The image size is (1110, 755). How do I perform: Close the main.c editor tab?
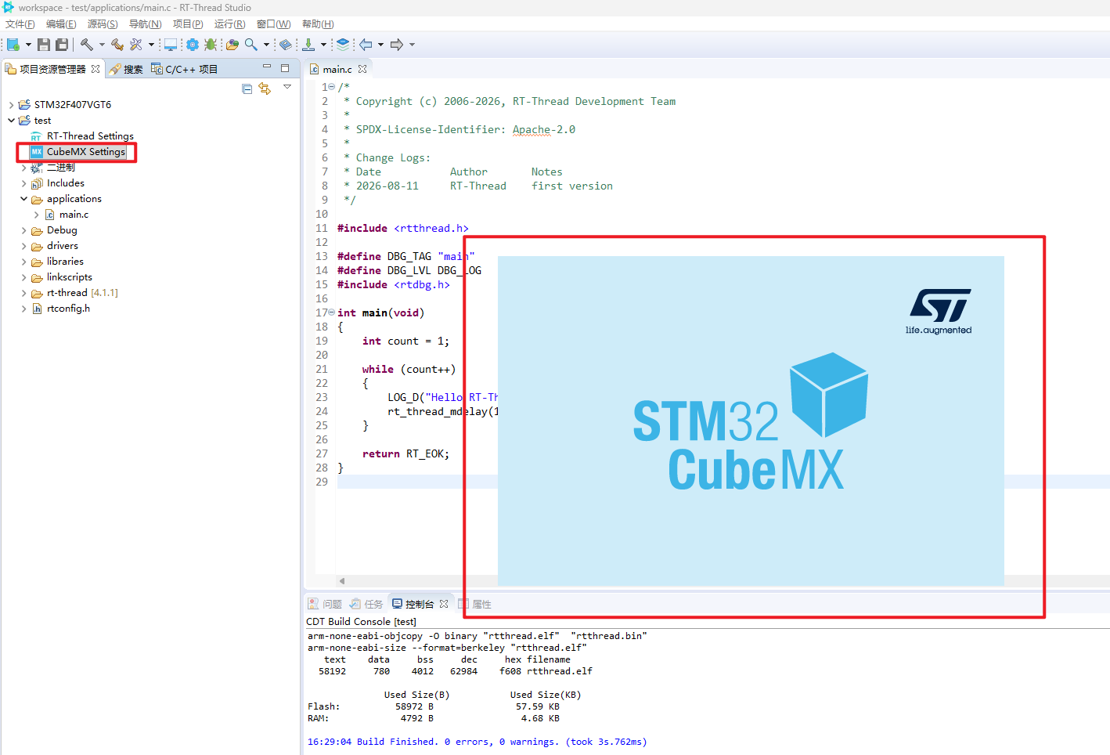point(362,69)
